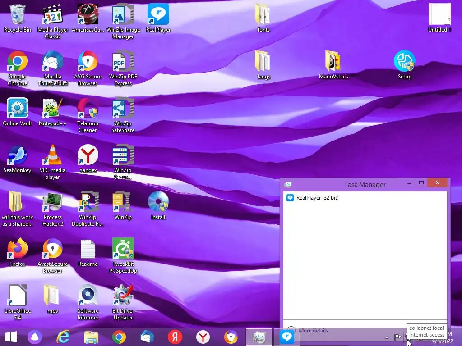
Task: Open AVG Secure Browser shortcut
Action: click(88, 68)
